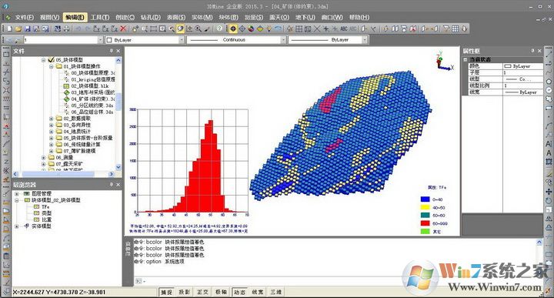The image size is (554, 298).
Task: Click the help question mark icon
Action: click(x=220, y=28)
